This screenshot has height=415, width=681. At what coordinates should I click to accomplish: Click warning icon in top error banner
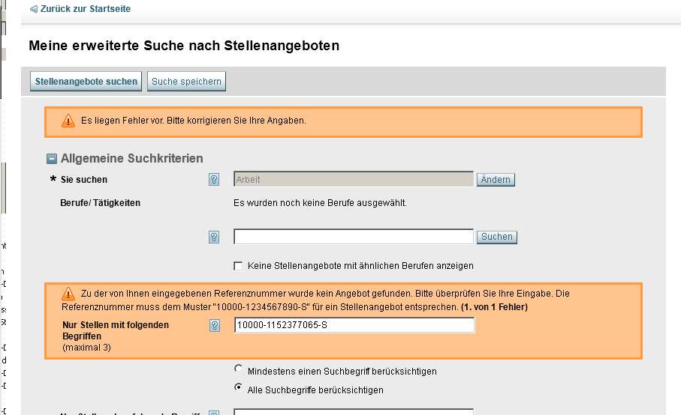(x=68, y=121)
